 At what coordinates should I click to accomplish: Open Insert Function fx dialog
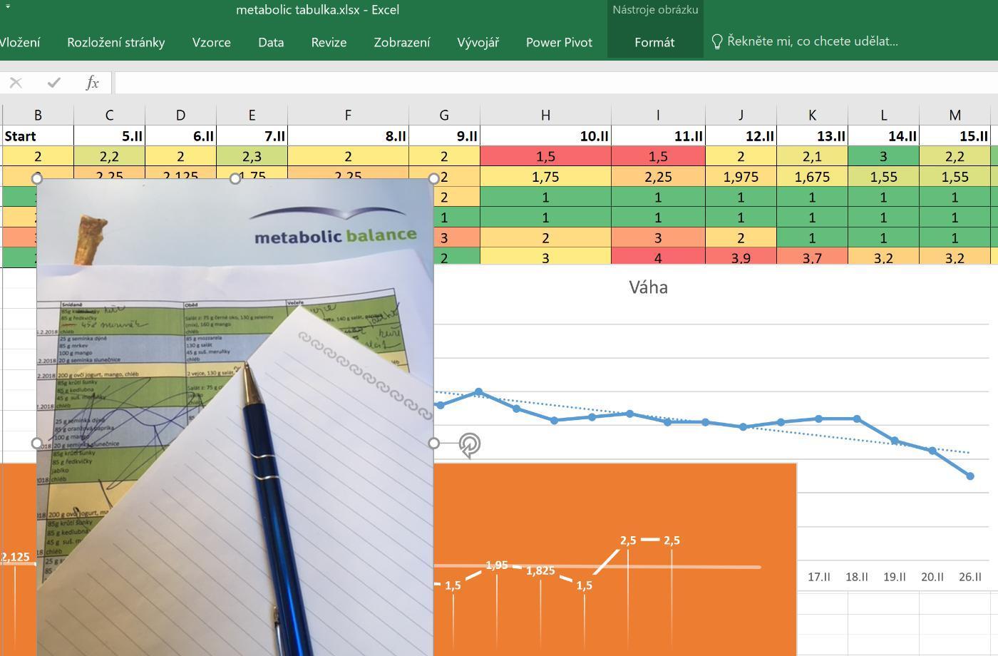(x=92, y=83)
